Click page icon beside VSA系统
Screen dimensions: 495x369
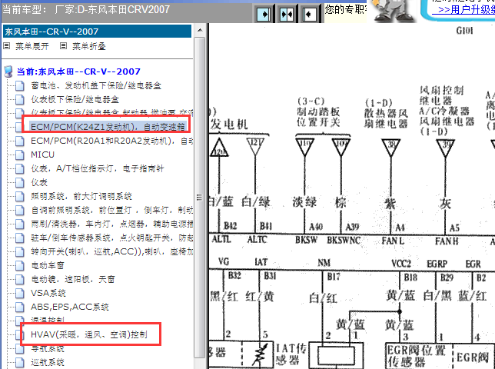coord(19,293)
